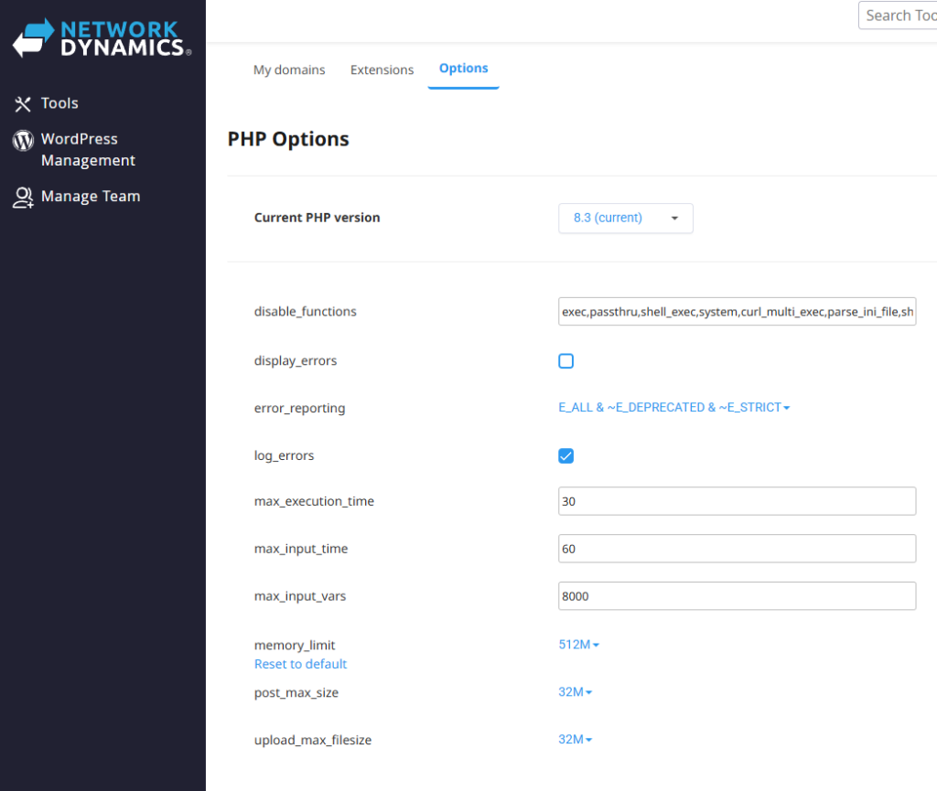937x791 pixels.
Task: Change post_max_size via its 32M dropdown
Action: [x=575, y=692]
